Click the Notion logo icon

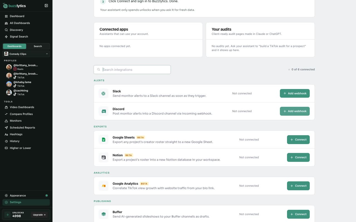coord(103,157)
